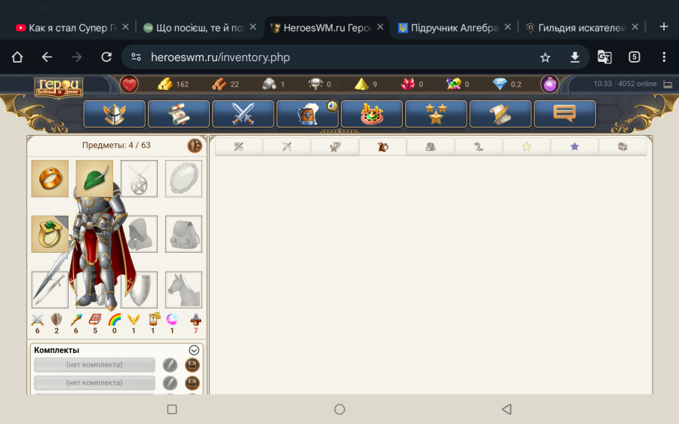Click the second (нет комплекта) set button

pos(94,383)
